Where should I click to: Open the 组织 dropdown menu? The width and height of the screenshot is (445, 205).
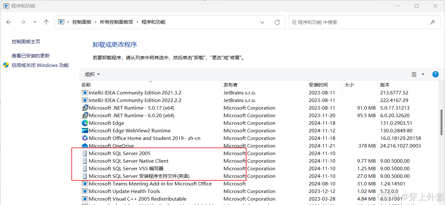[92, 74]
